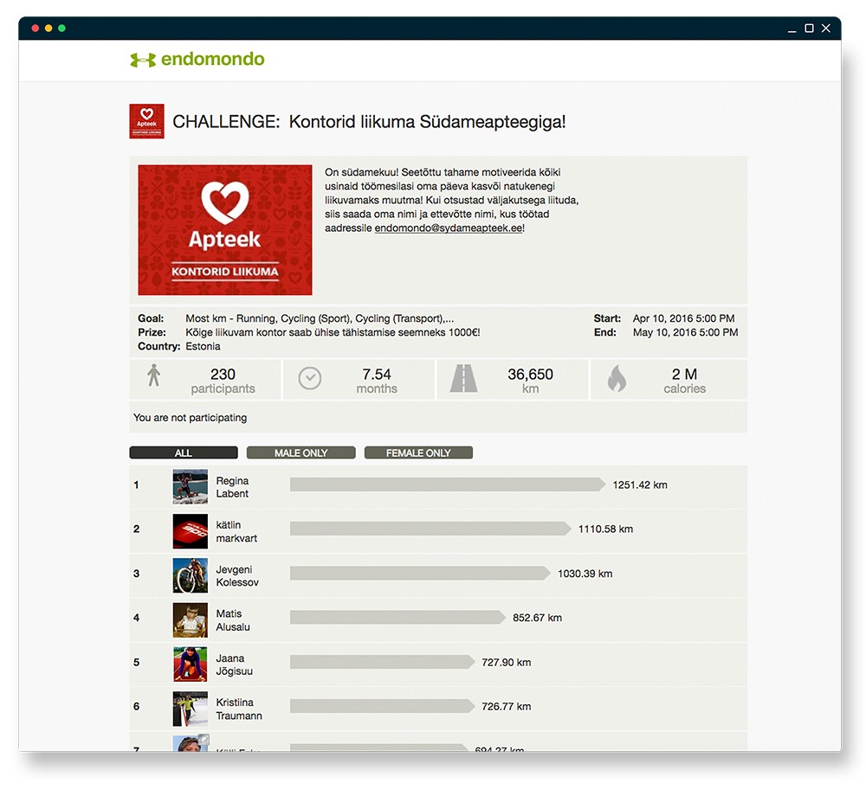Click the yellow dot in title bar
Screen dimensions: 866x789
coord(48,29)
